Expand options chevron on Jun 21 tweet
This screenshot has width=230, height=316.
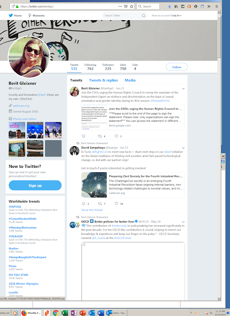pos(183,88)
